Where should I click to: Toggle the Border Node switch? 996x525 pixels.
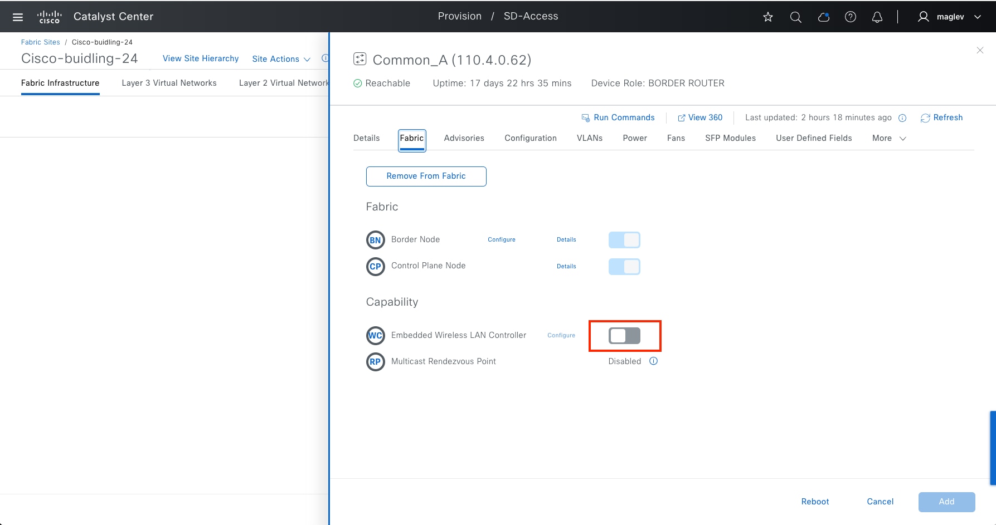click(x=624, y=240)
